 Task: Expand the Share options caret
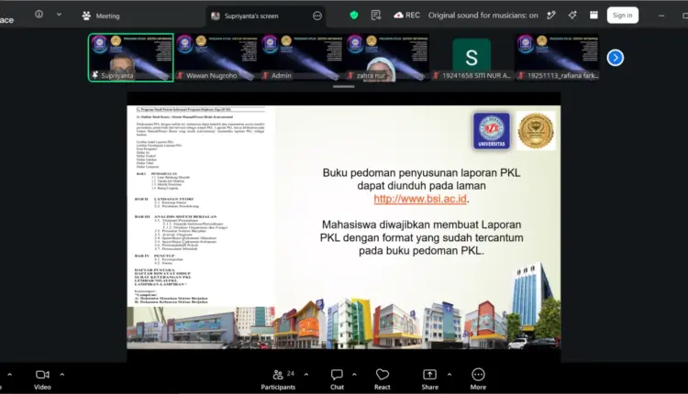pyautogui.click(x=449, y=375)
